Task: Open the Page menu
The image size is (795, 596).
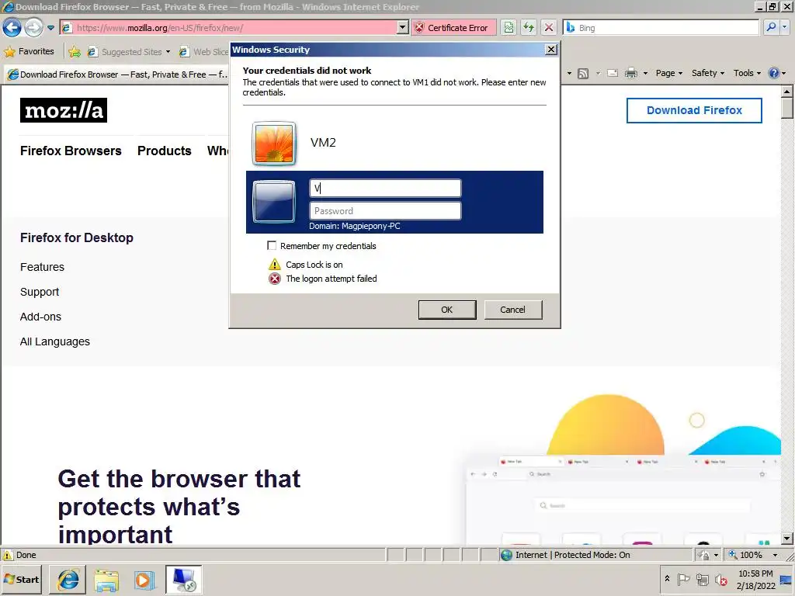Action: click(668, 74)
